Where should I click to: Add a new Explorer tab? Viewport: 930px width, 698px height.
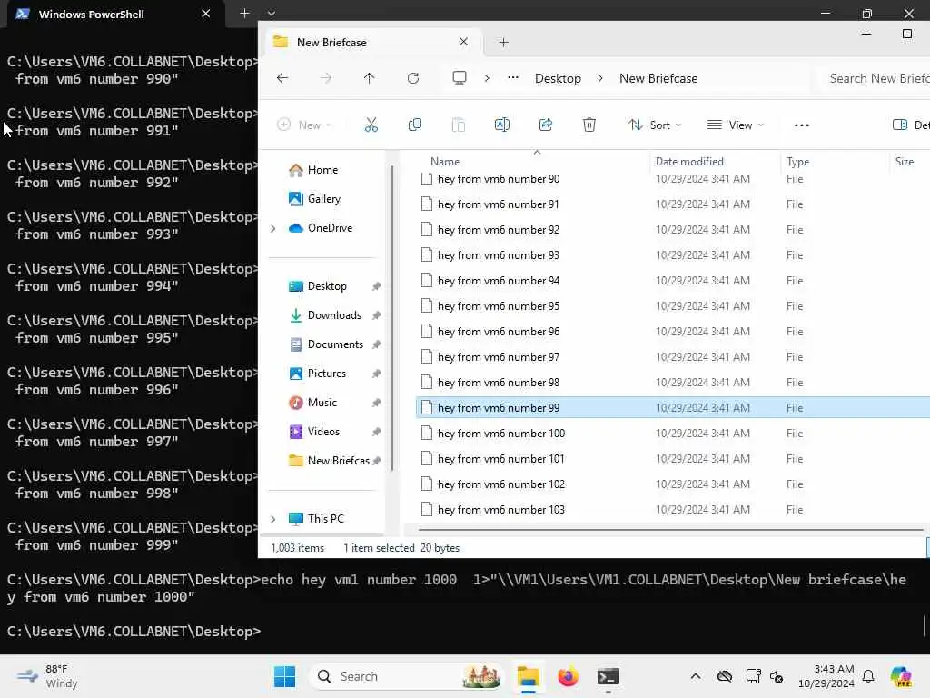pyautogui.click(x=503, y=42)
